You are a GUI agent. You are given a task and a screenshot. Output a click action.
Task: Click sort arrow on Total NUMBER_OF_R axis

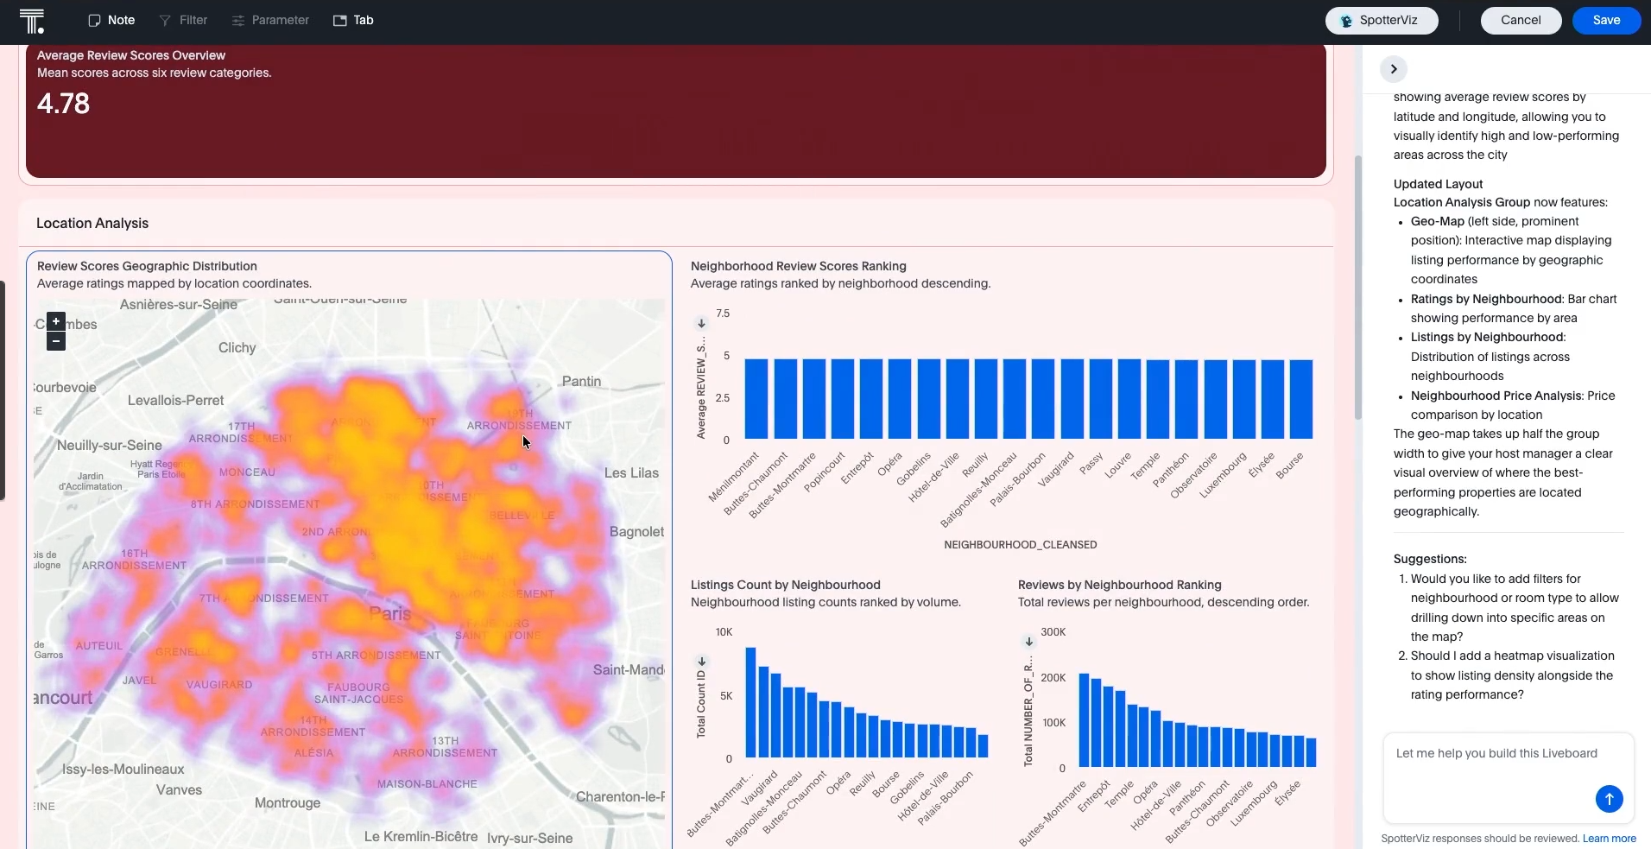click(1028, 642)
